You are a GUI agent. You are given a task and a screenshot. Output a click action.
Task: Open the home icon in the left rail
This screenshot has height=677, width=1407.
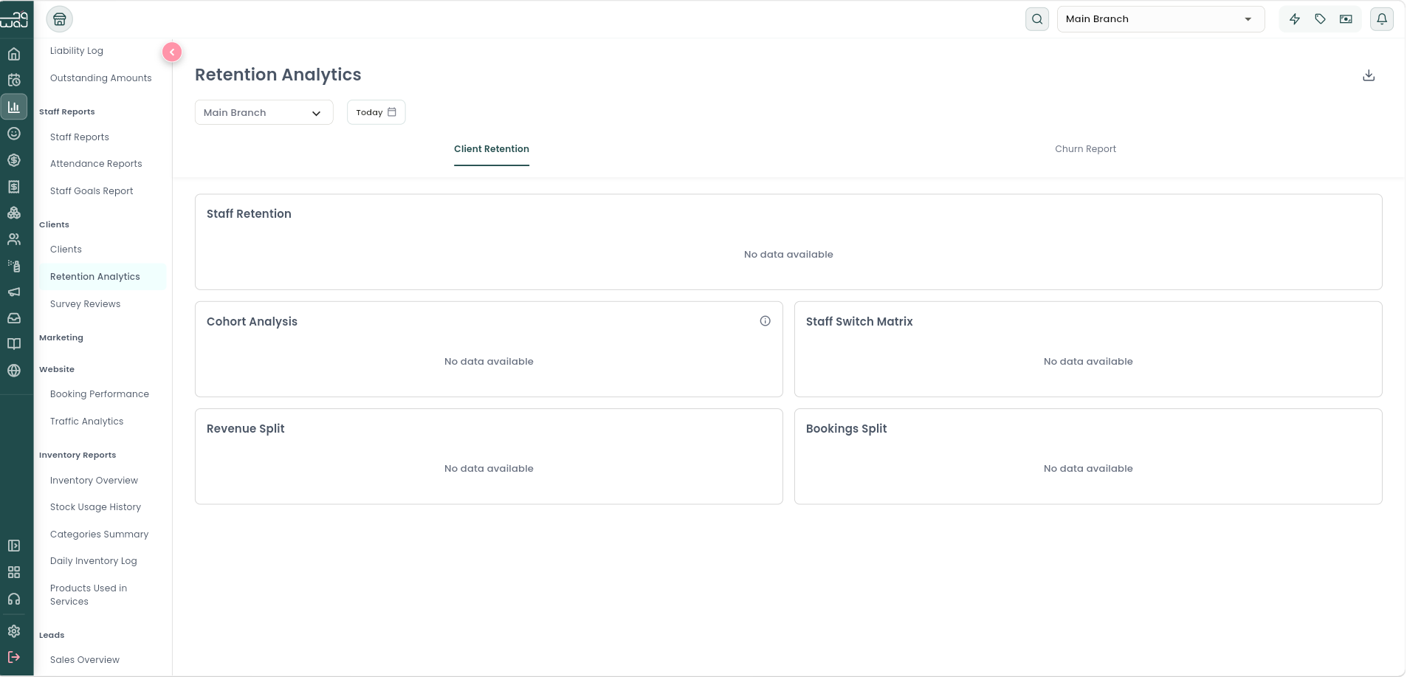click(14, 54)
